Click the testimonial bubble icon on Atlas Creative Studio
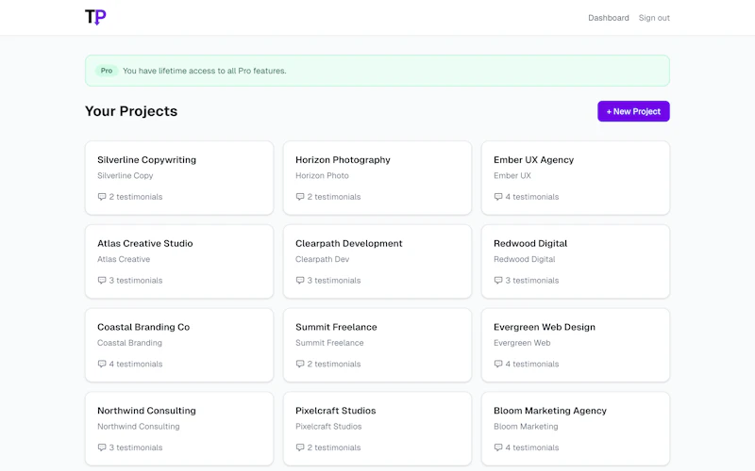The image size is (755, 471). 102,280
